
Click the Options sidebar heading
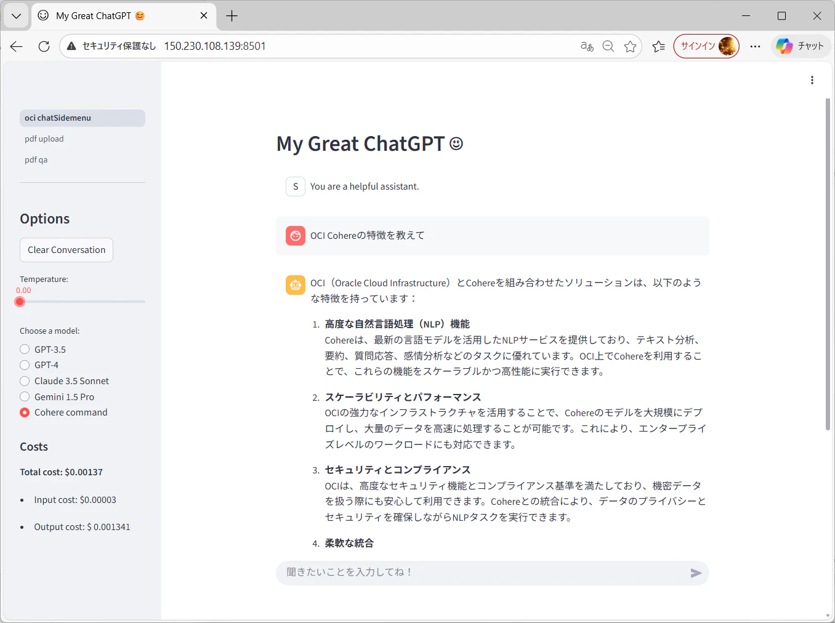[44, 219]
